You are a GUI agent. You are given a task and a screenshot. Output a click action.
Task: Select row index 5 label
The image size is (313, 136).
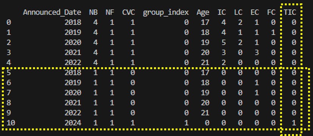coord(9,73)
